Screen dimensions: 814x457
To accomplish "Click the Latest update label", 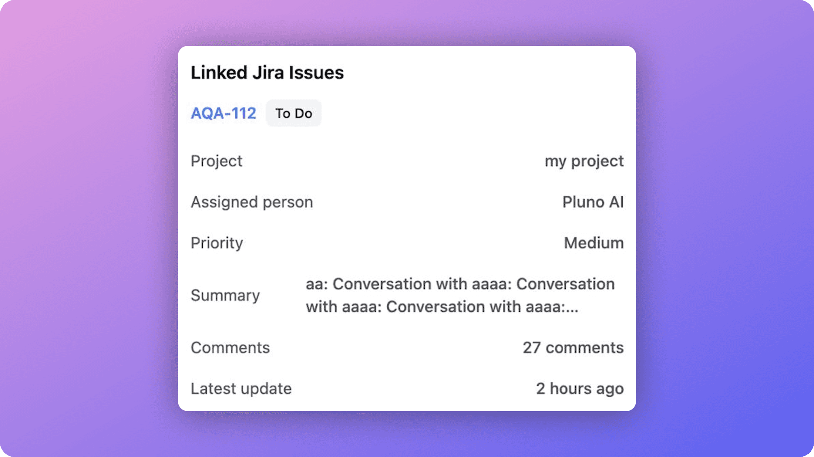I will (241, 388).
